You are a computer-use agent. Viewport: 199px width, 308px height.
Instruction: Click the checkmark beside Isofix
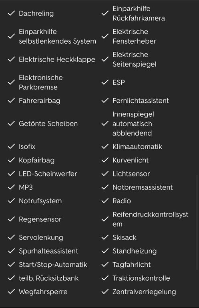(x=11, y=146)
